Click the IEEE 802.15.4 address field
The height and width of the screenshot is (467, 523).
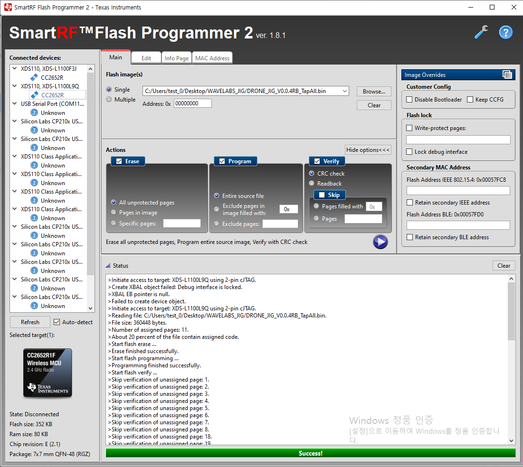[458, 191]
